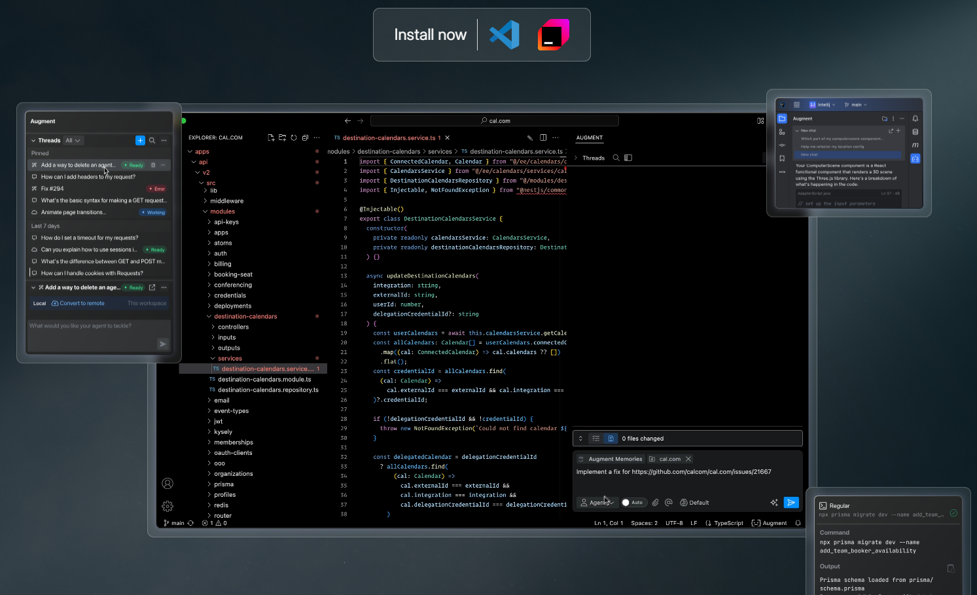Click the cal.com command center search box
The width and height of the screenshot is (977, 595).
pos(495,120)
